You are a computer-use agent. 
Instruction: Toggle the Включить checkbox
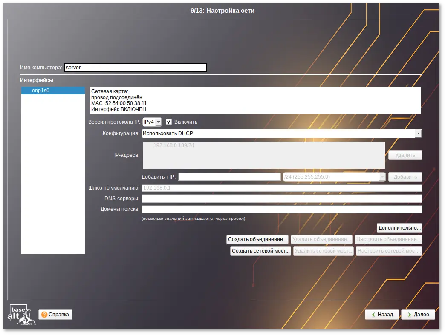point(169,122)
